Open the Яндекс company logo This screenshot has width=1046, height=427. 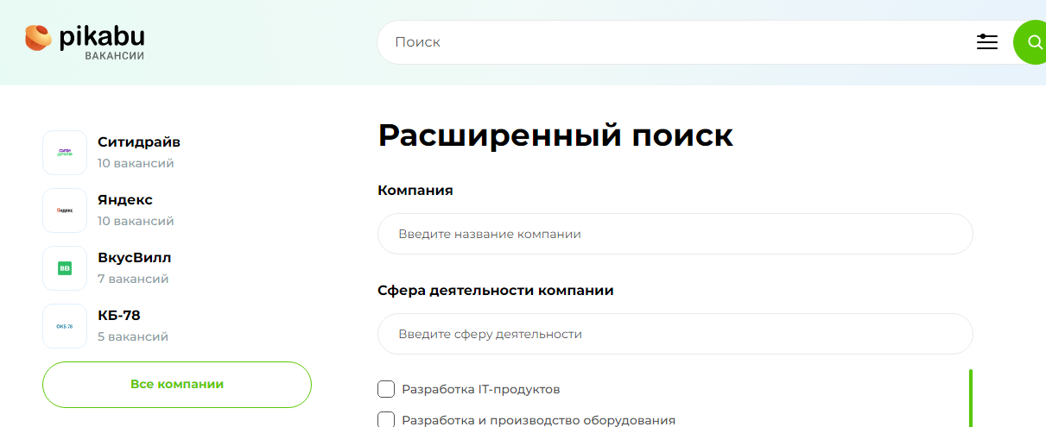pyautogui.click(x=65, y=210)
